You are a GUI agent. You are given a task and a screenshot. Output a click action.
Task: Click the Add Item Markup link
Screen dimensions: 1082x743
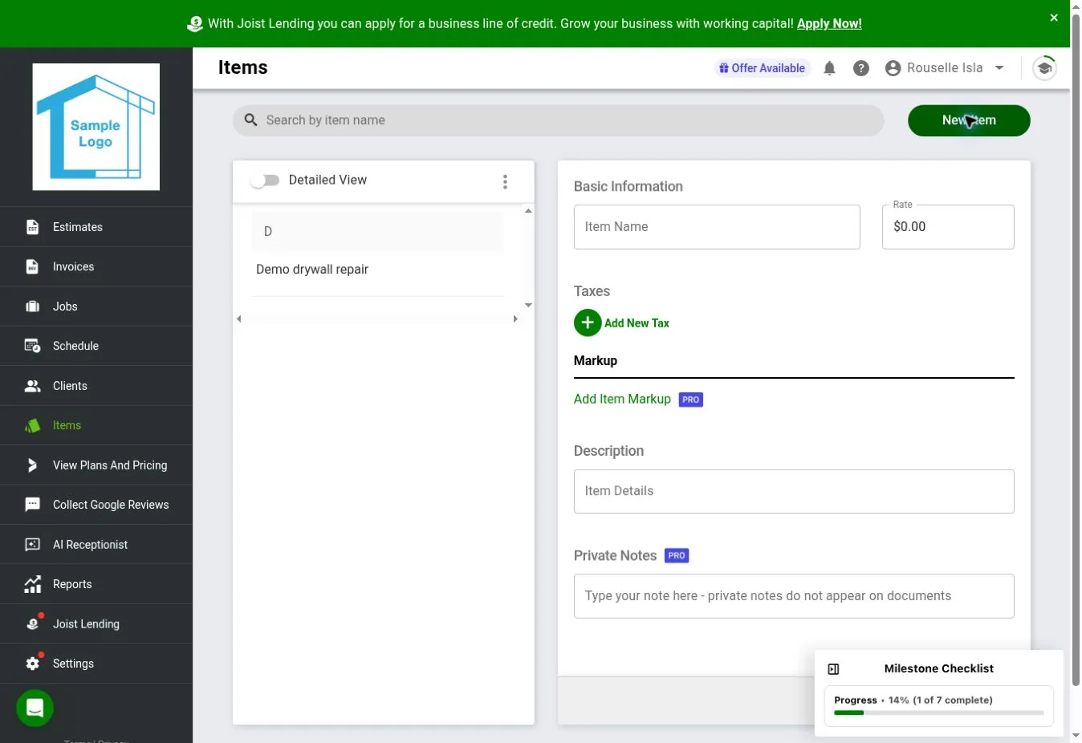pos(622,399)
